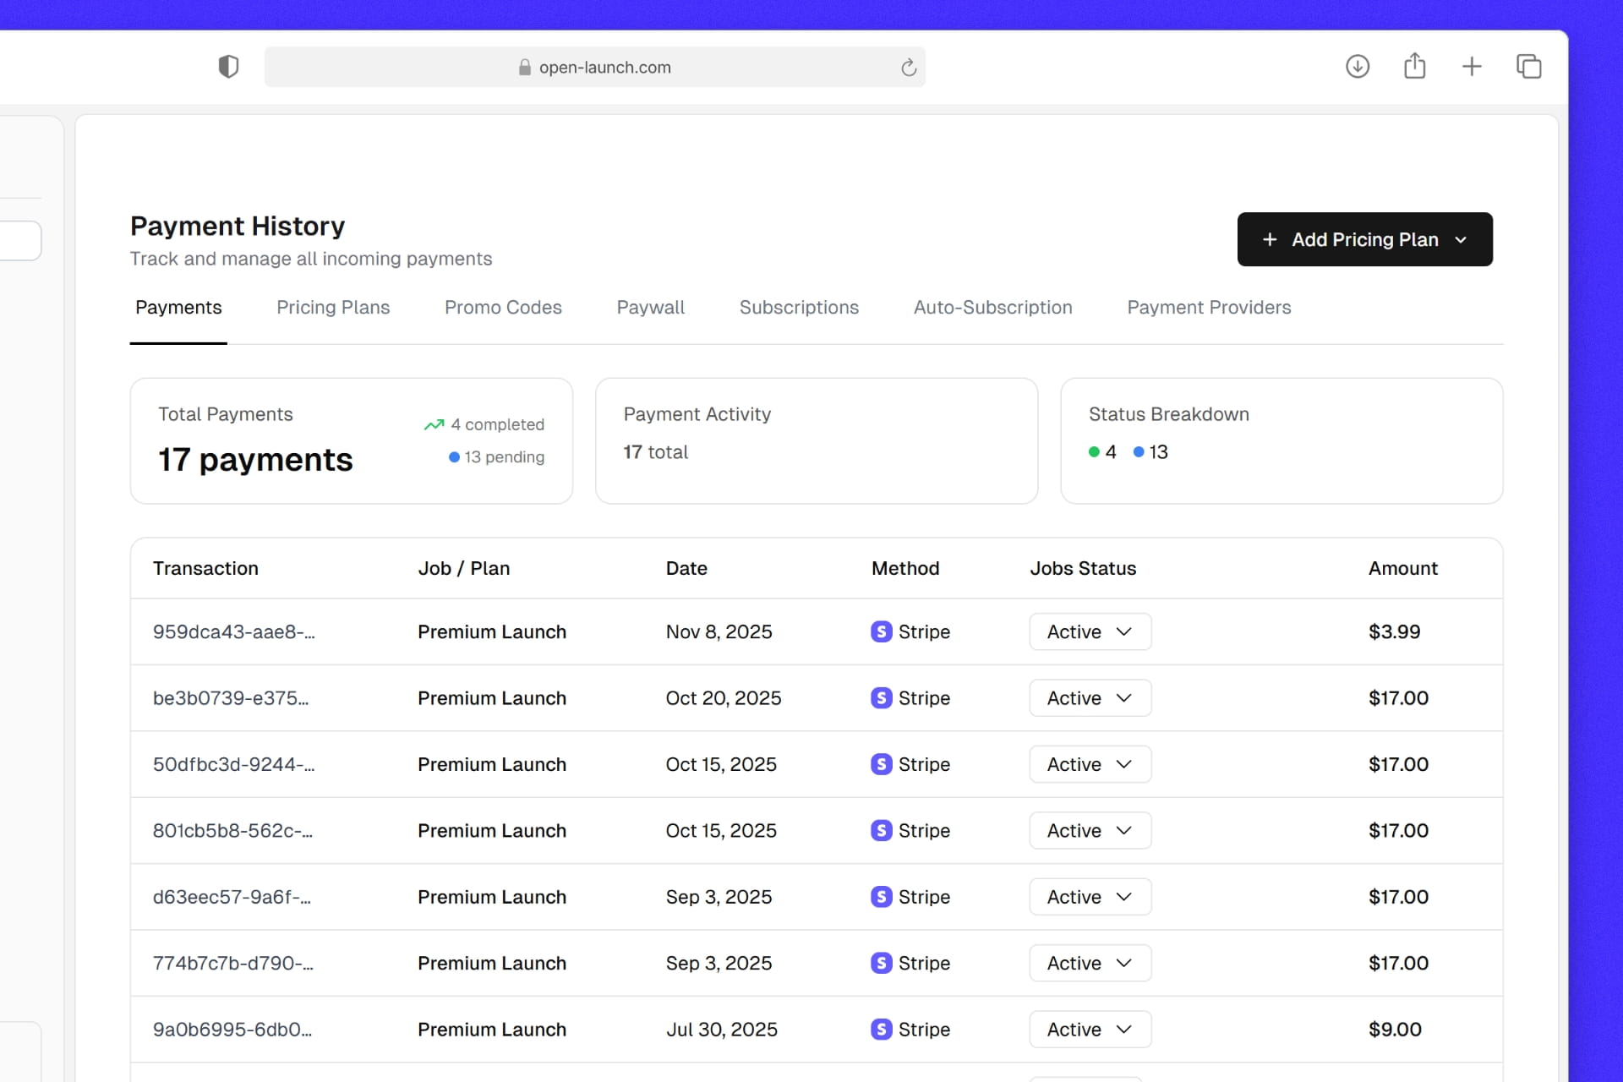Switch to the Pricing Plans tab
Image resolution: width=1623 pixels, height=1082 pixels.
pos(333,308)
